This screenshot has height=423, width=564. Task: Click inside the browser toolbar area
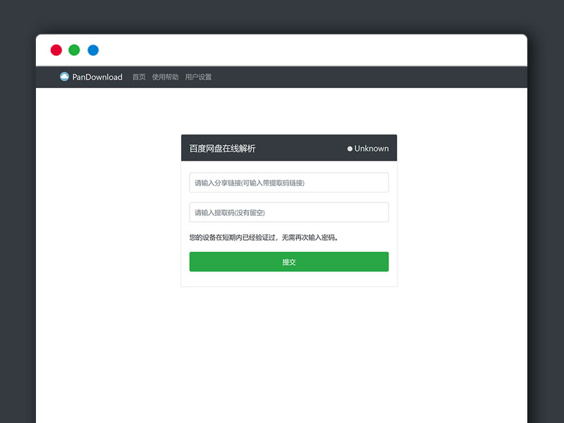tap(282, 49)
